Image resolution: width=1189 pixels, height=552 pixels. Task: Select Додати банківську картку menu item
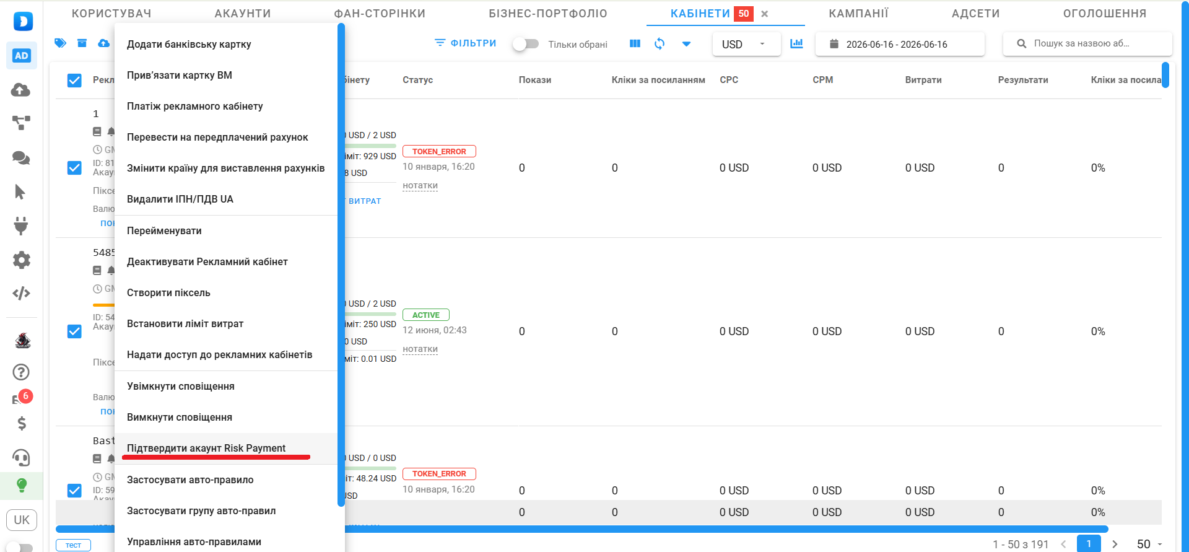click(x=226, y=44)
